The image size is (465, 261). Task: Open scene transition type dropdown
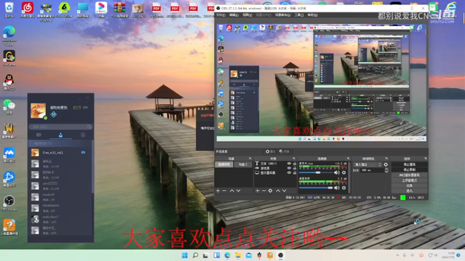point(367,165)
